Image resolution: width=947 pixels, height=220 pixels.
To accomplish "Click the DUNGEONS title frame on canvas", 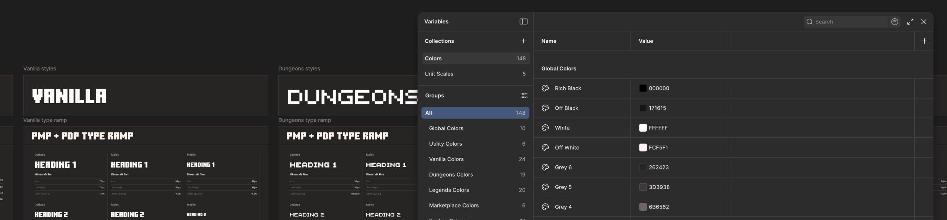I will pyautogui.click(x=348, y=96).
